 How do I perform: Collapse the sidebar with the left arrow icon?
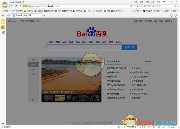(3, 15)
